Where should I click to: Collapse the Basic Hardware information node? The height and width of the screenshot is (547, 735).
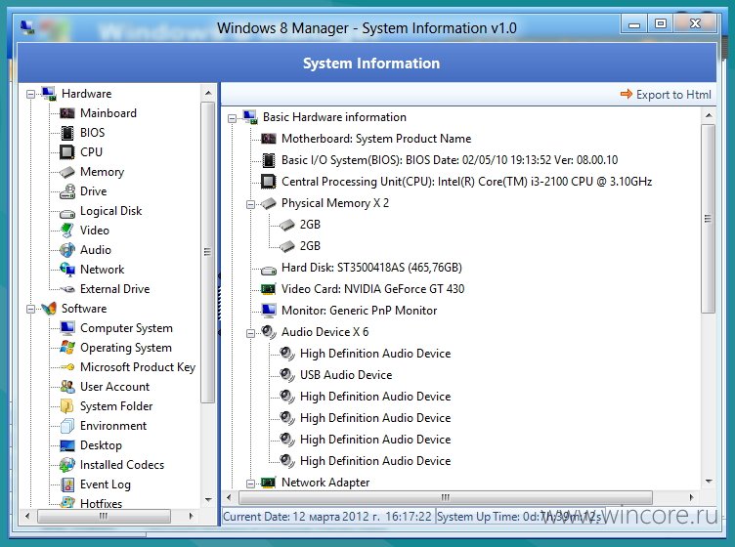pyautogui.click(x=232, y=118)
